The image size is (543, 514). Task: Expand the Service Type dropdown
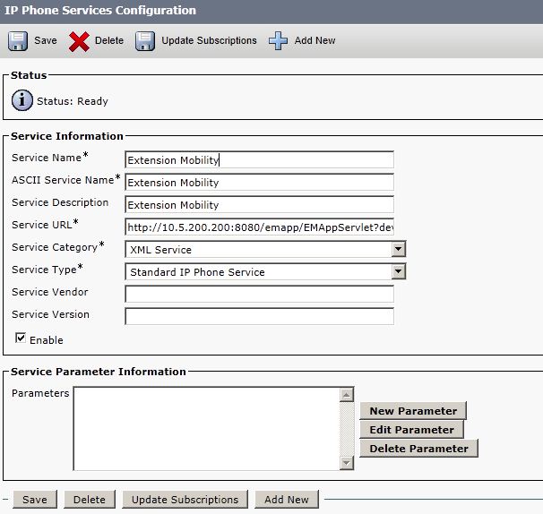pyautogui.click(x=399, y=271)
